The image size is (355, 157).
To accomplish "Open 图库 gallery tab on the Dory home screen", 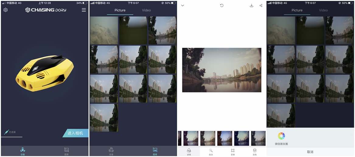I will point(67,151).
